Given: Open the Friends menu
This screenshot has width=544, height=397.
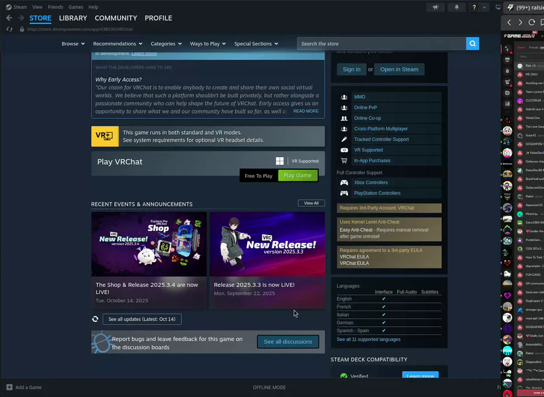Looking at the screenshot, I should pos(56,7).
